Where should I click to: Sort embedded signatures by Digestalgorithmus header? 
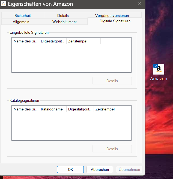[x=53, y=41]
